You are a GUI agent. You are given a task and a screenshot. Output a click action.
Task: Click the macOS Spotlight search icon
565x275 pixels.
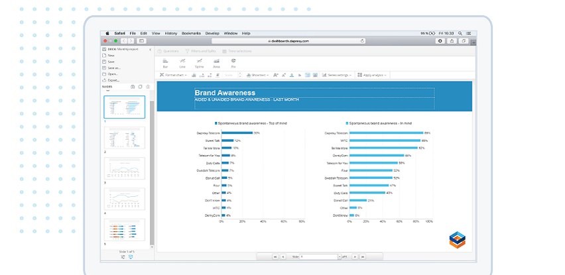460,33
